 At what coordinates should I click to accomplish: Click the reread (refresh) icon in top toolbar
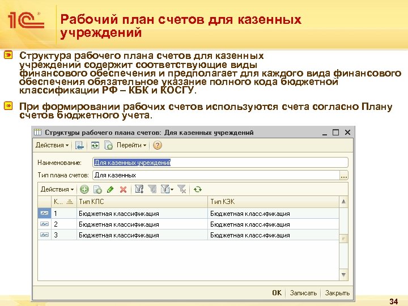tap(95, 145)
